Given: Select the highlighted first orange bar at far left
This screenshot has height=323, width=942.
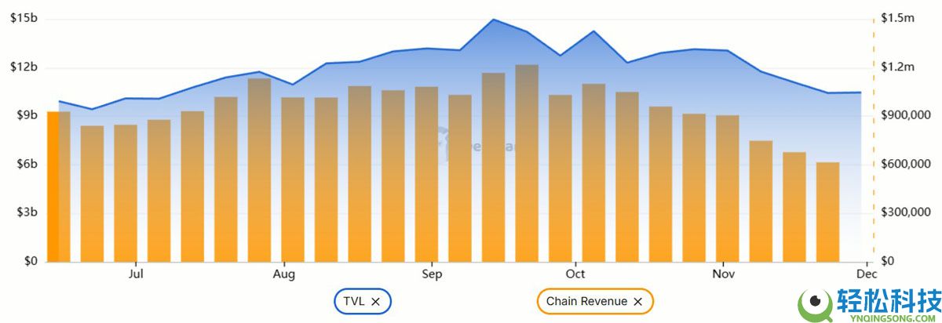Looking at the screenshot, I should point(53,187).
